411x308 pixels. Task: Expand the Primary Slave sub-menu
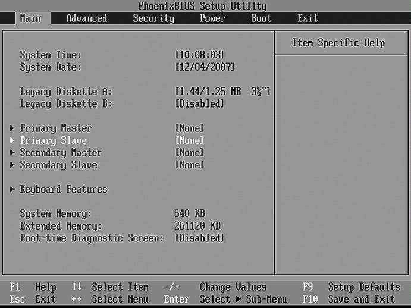click(x=53, y=141)
